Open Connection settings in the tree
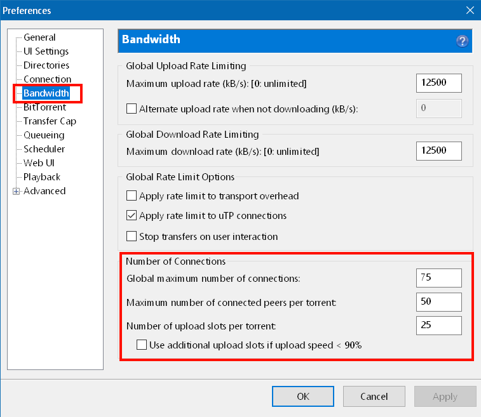The width and height of the screenshot is (481, 417). (47, 79)
